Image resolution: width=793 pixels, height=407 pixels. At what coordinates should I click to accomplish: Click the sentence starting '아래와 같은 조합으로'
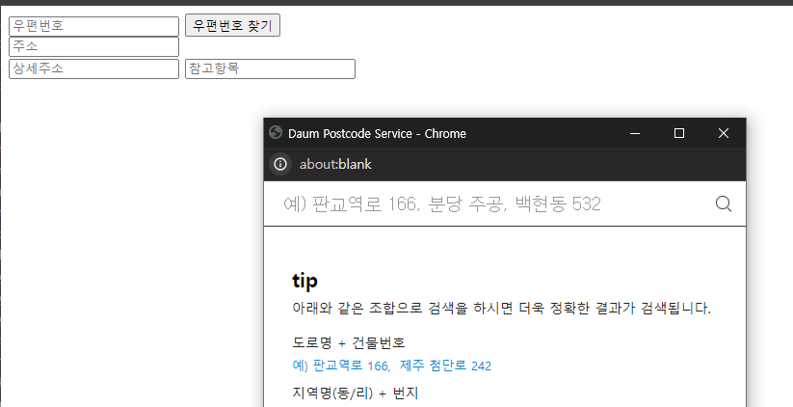point(502,309)
